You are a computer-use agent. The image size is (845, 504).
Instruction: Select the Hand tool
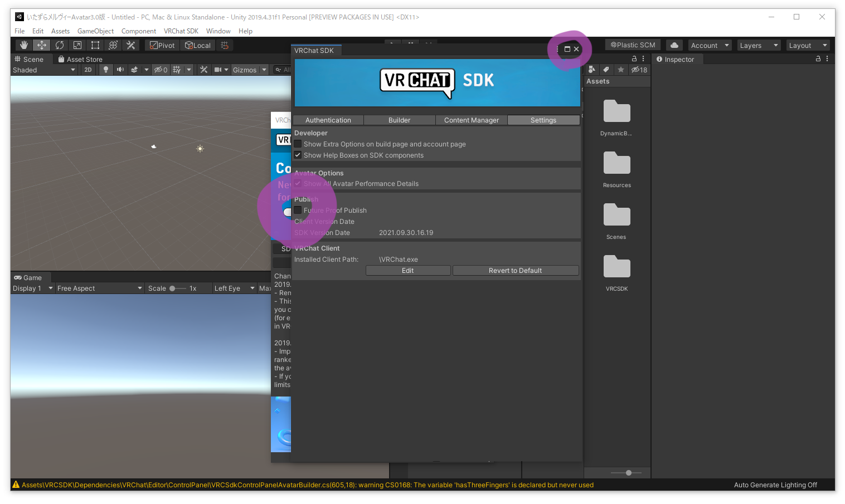(24, 45)
